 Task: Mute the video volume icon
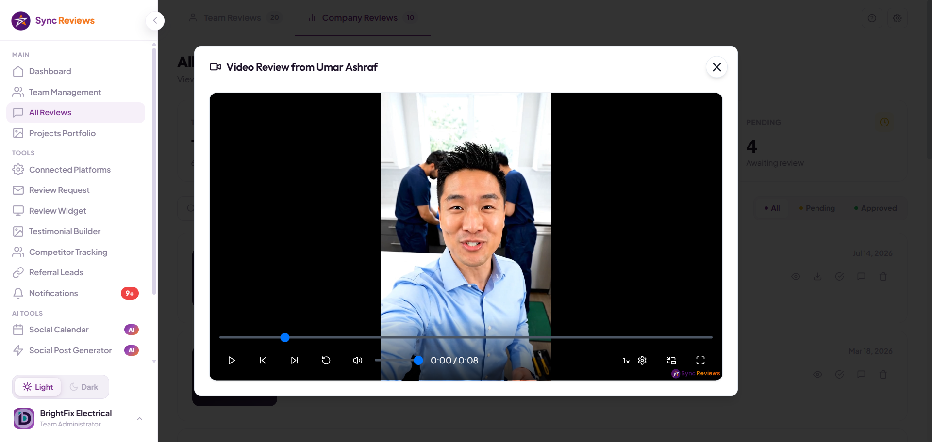point(358,360)
